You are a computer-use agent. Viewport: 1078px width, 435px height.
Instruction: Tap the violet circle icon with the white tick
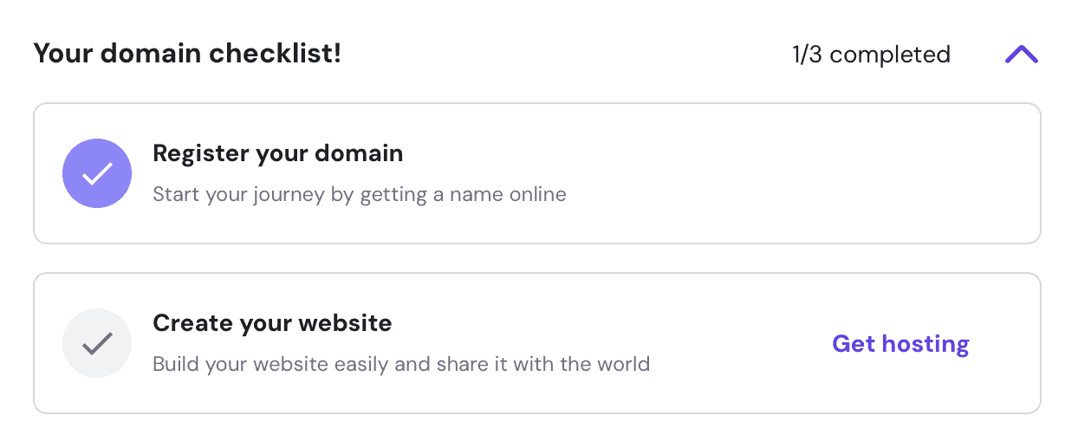97,173
